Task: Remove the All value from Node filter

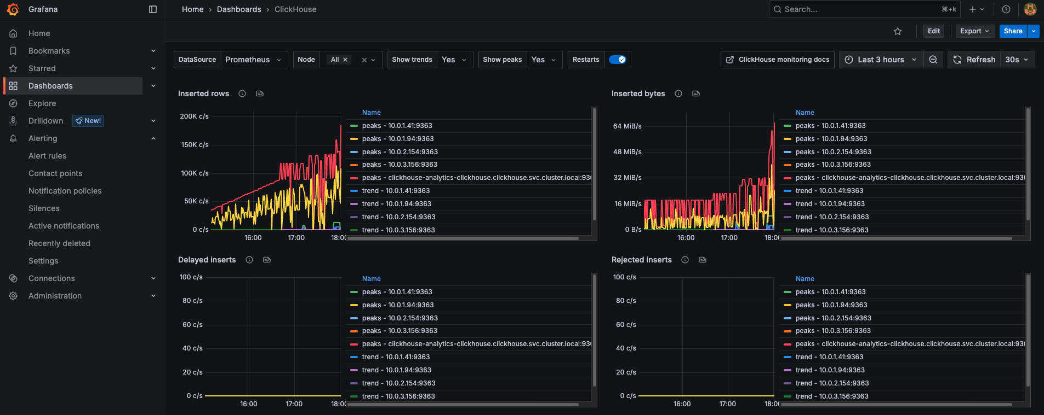Action: coord(345,60)
